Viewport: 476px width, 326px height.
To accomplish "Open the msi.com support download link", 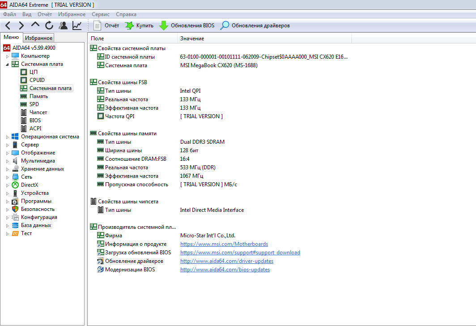I will (240, 253).
